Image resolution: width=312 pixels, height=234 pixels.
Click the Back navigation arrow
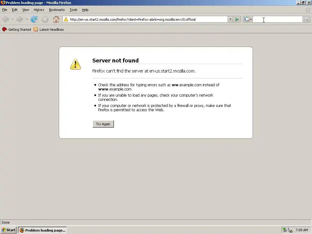[x=5, y=19]
